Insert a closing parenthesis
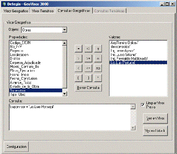Screen dimensions: 177x154 point(88,78)
